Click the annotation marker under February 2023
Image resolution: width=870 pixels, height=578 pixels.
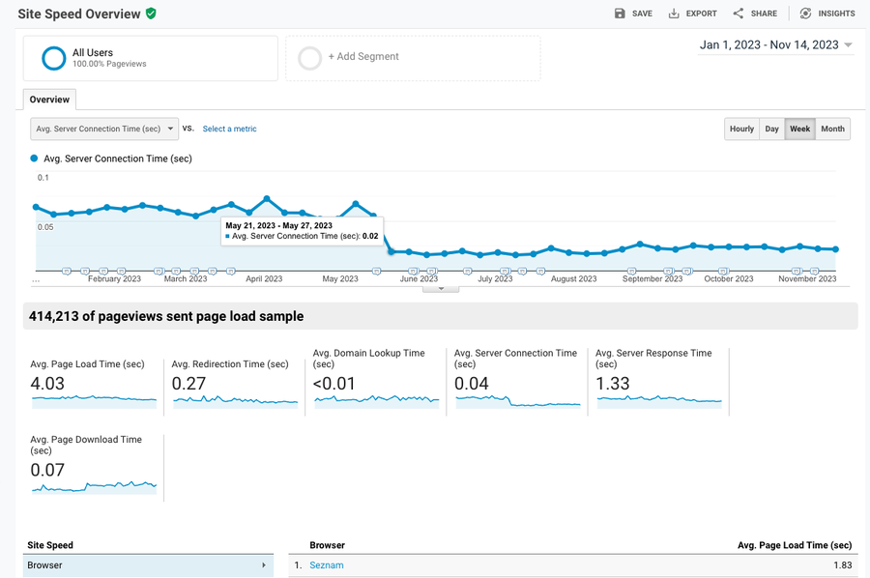pos(120,271)
